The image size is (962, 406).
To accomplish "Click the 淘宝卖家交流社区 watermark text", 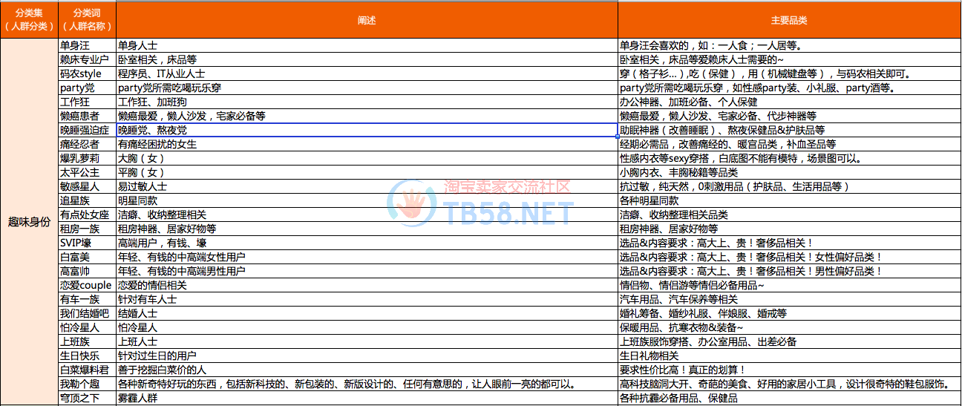I will [507, 187].
